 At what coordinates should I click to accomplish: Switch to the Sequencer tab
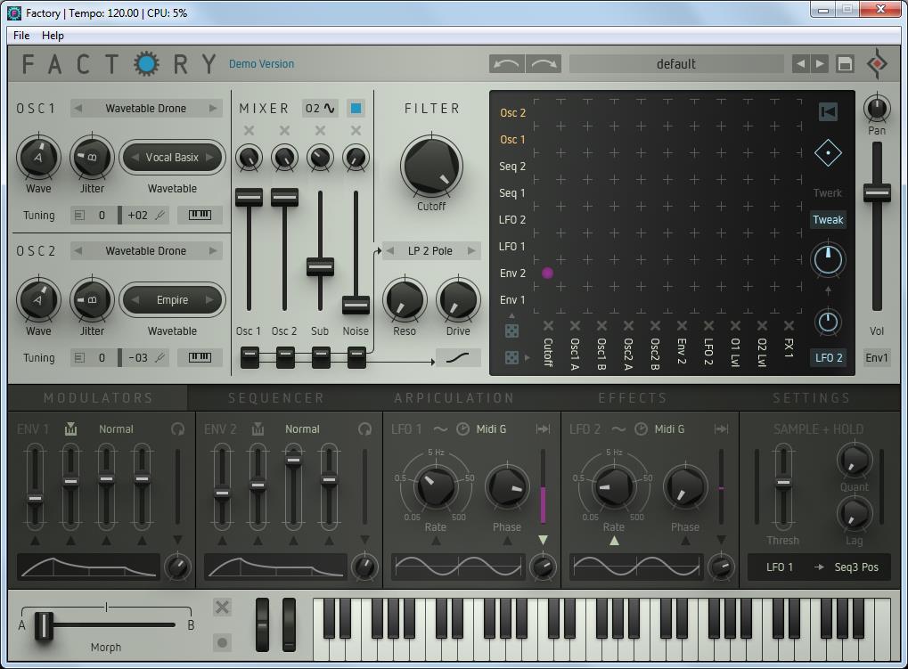(x=276, y=398)
